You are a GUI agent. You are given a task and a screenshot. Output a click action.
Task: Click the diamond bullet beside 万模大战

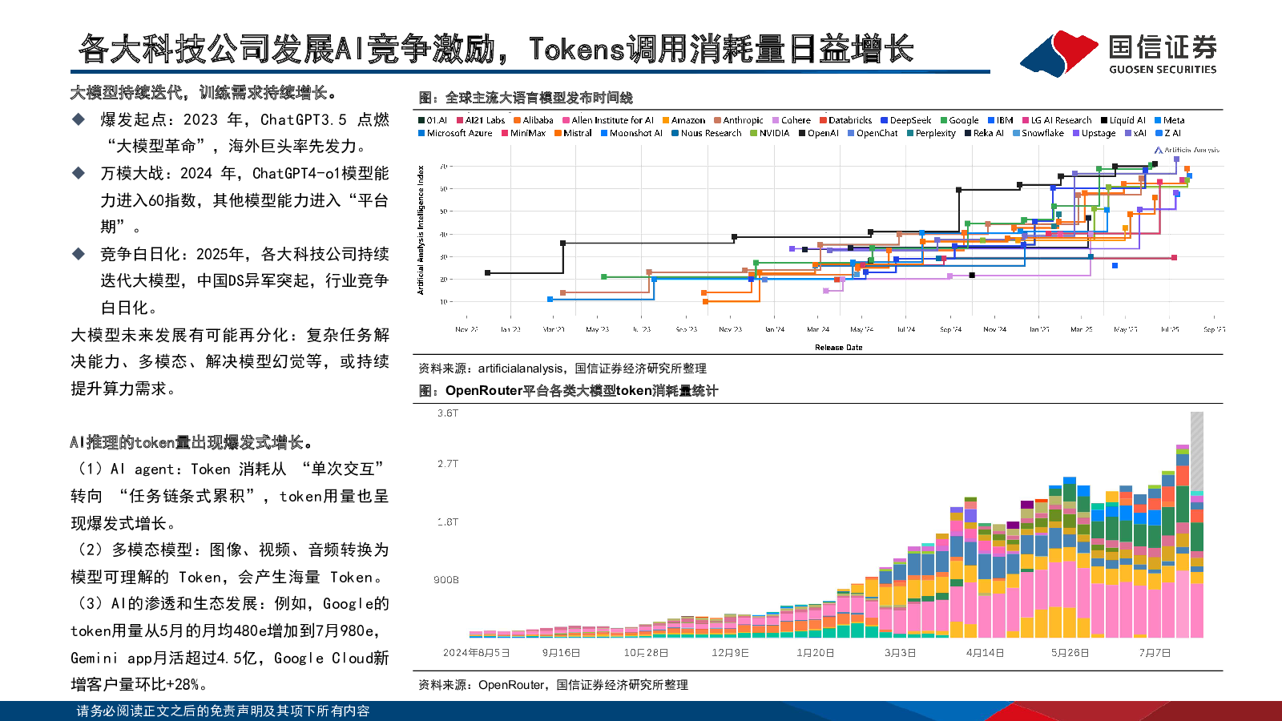pos(79,173)
